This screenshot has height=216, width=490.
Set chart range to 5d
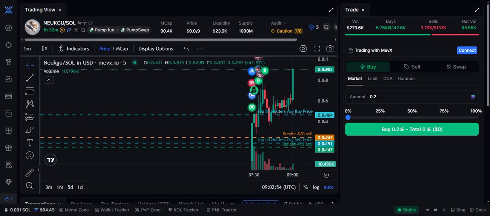pos(70,187)
